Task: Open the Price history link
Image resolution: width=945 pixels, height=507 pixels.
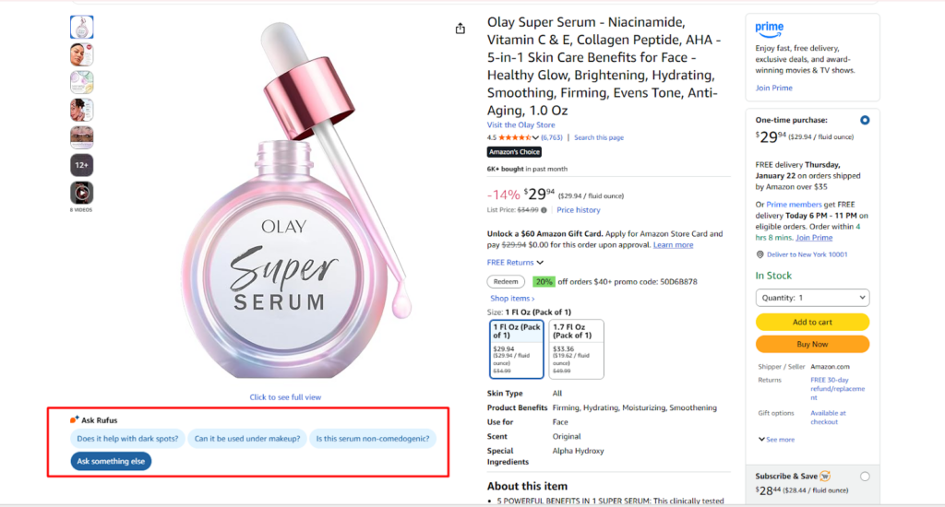Action: [579, 210]
